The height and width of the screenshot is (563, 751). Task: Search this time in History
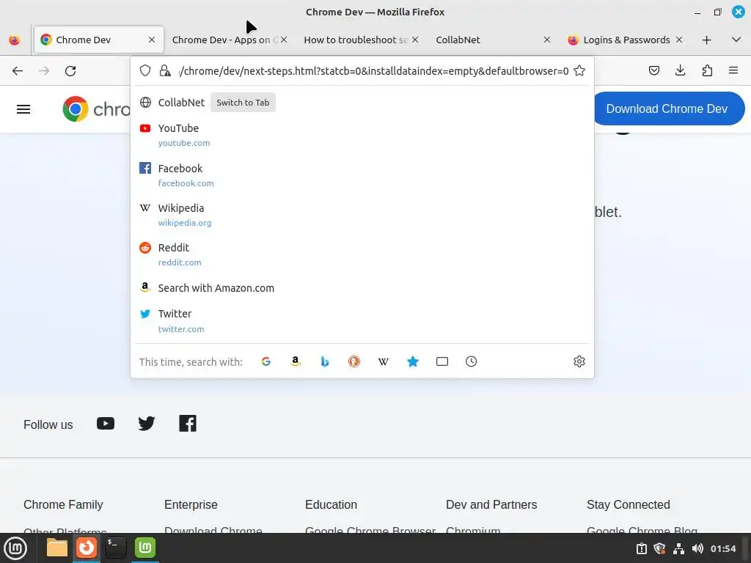click(x=472, y=361)
